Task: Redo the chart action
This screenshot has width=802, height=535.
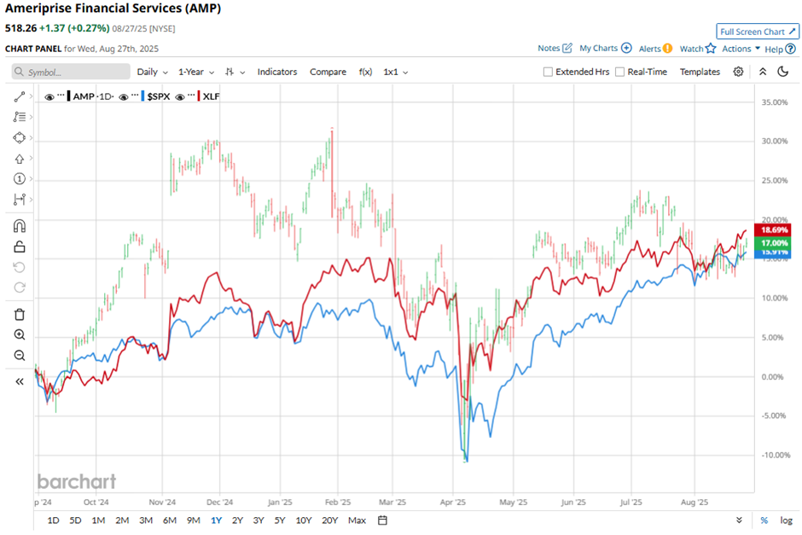Action: [20, 288]
